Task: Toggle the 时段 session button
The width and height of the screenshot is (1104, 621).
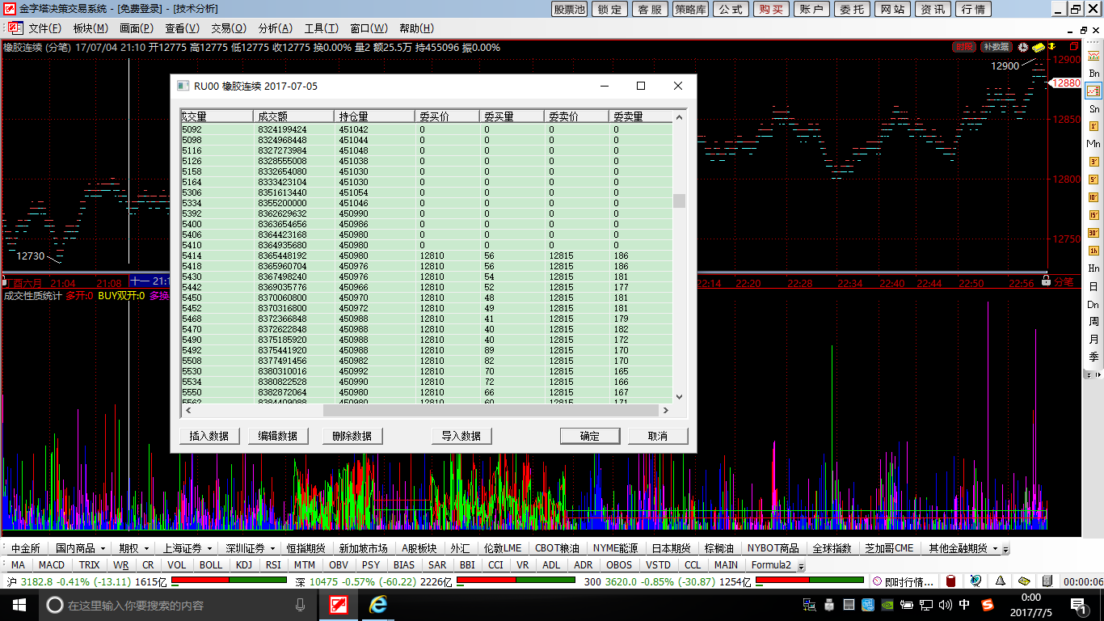Action: click(x=964, y=48)
